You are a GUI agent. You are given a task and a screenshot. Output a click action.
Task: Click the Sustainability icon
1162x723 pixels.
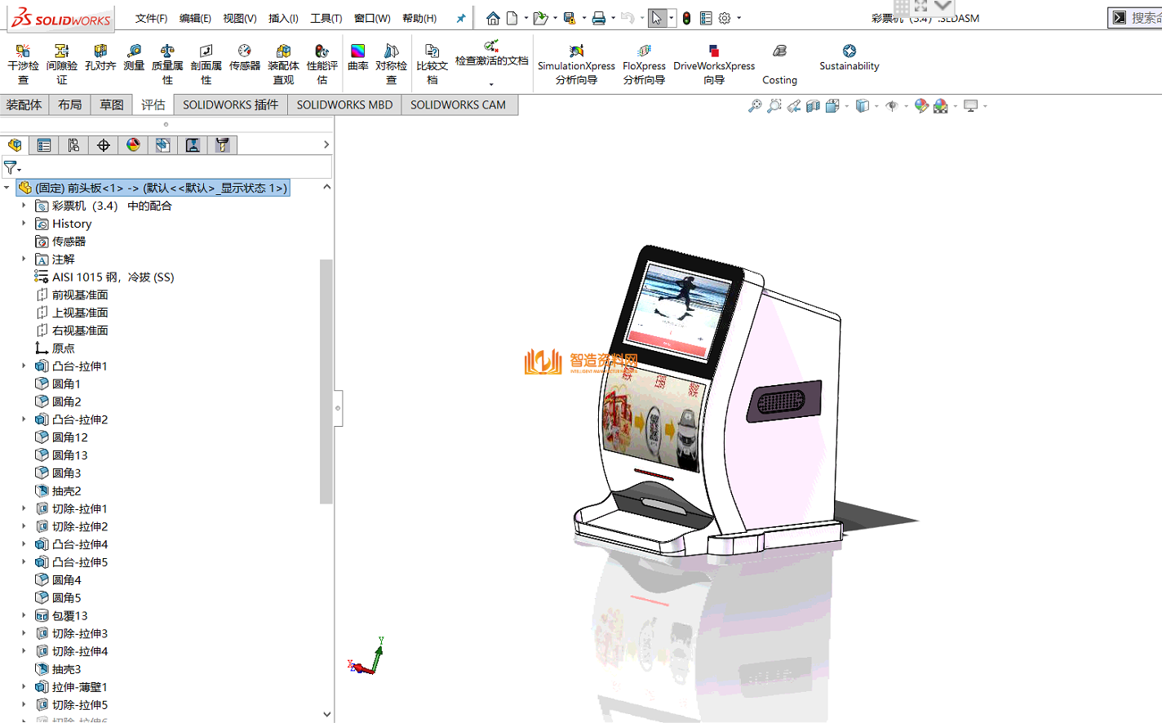point(849,58)
